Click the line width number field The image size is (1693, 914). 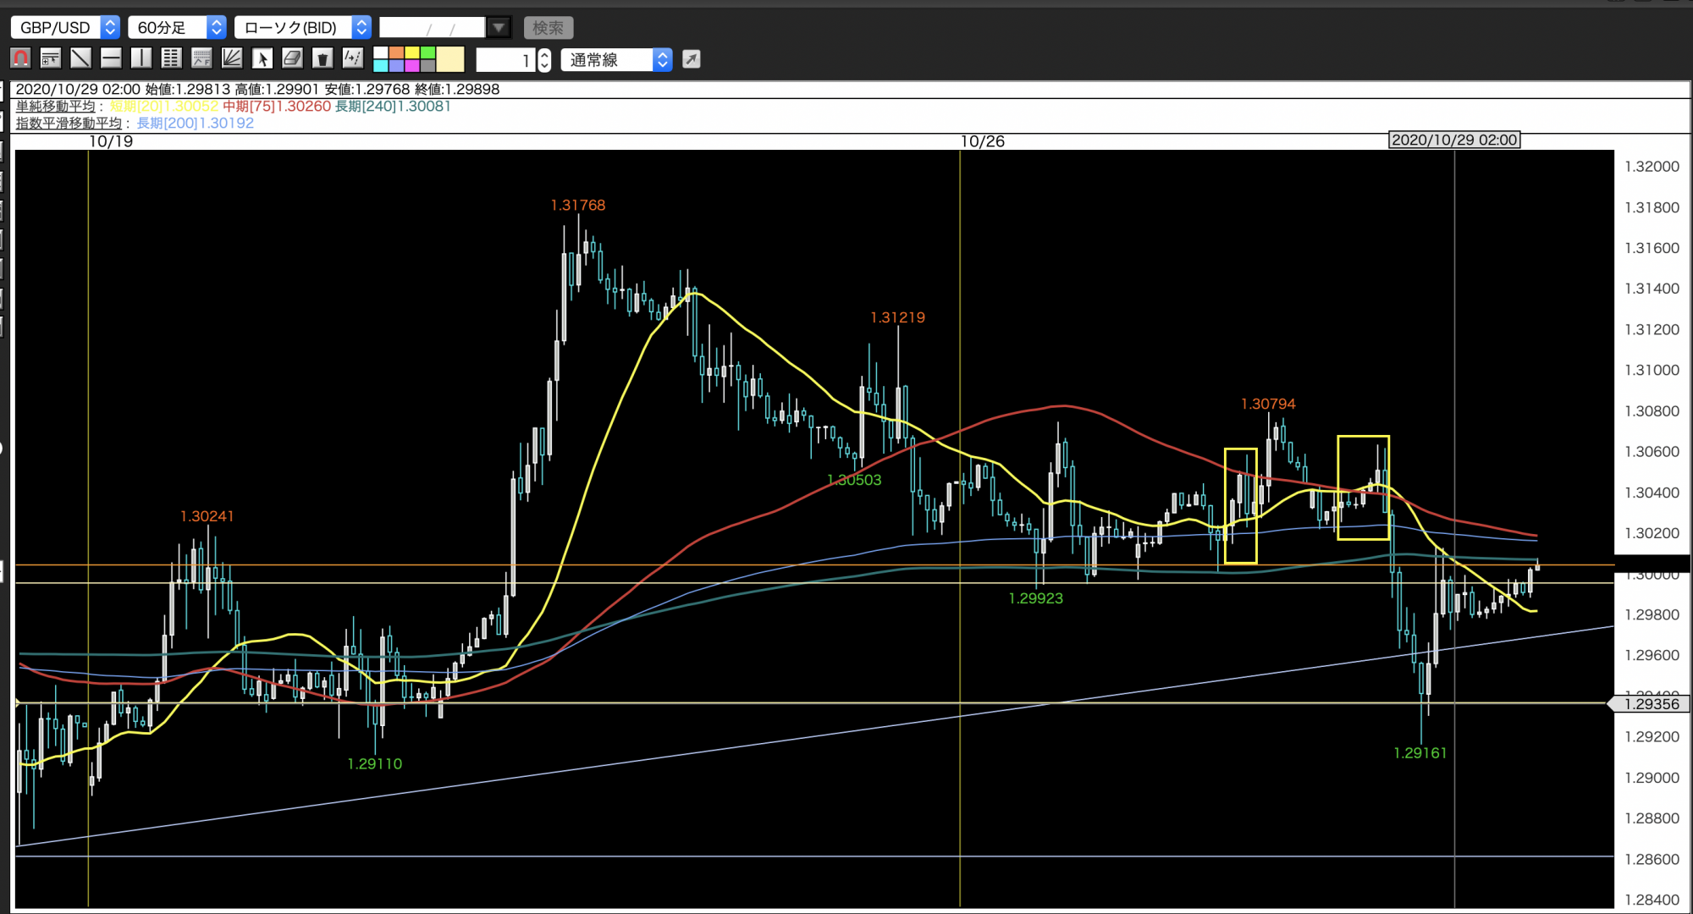click(x=506, y=59)
